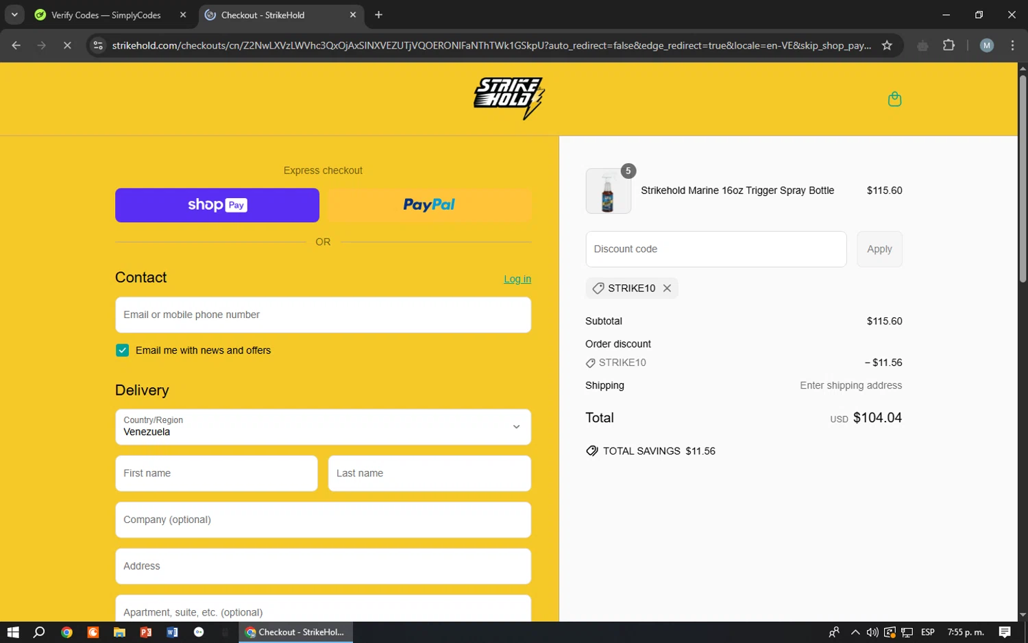
Task: Pay with PayPal button
Action: (x=429, y=205)
